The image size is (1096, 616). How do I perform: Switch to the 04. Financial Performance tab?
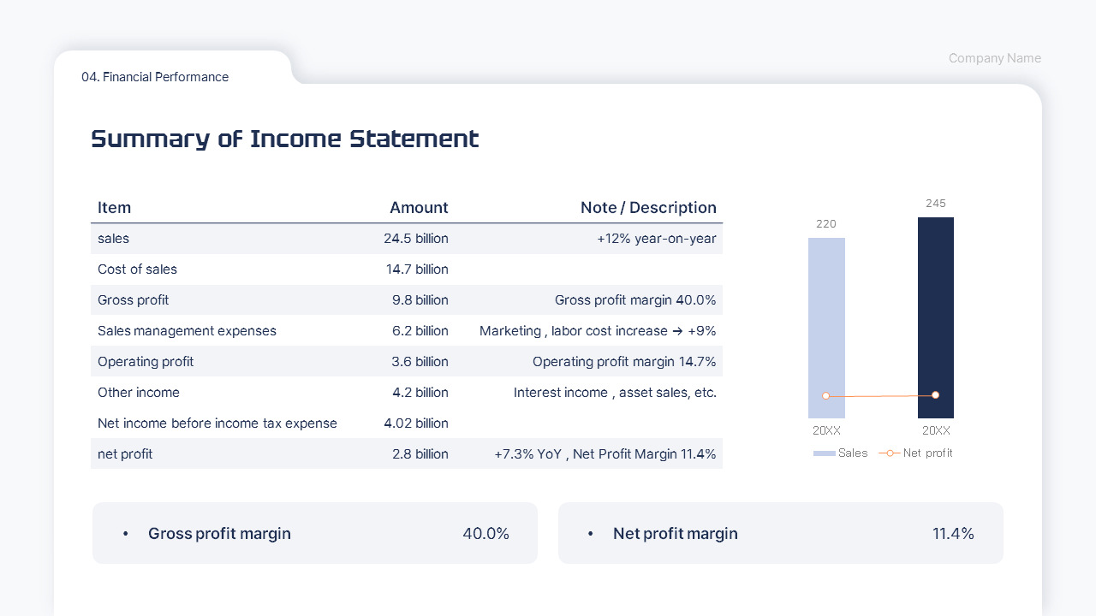click(155, 77)
